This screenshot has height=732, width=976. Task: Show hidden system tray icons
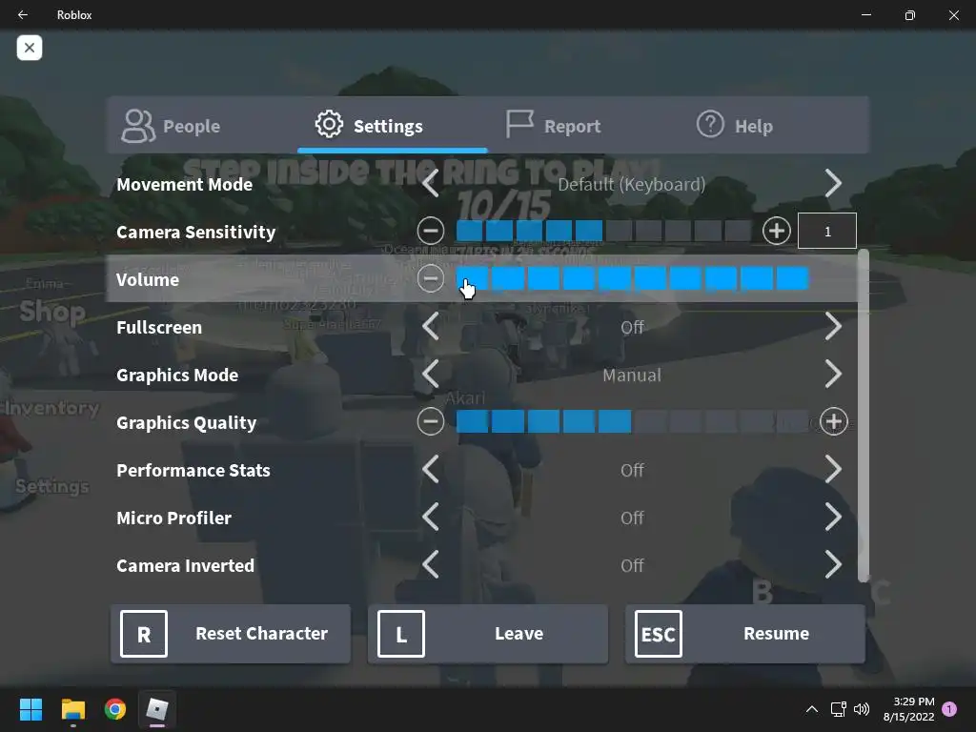(x=812, y=709)
